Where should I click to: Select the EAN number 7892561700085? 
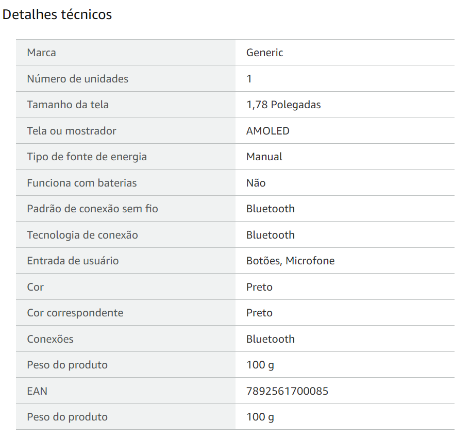[x=287, y=391]
